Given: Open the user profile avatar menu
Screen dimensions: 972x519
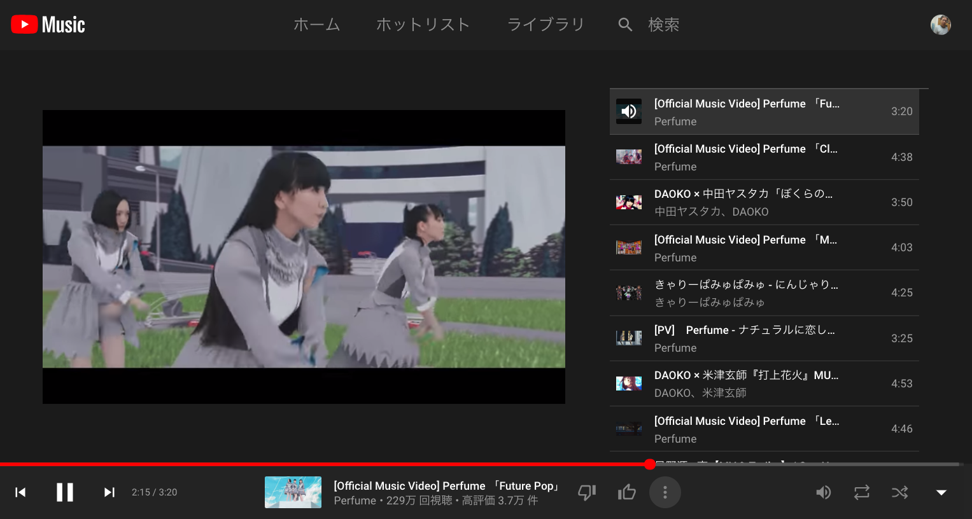Looking at the screenshot, I should (x=941, y=25).
